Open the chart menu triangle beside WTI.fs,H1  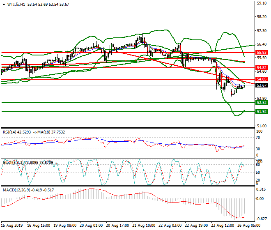click(x=4, y=5)
